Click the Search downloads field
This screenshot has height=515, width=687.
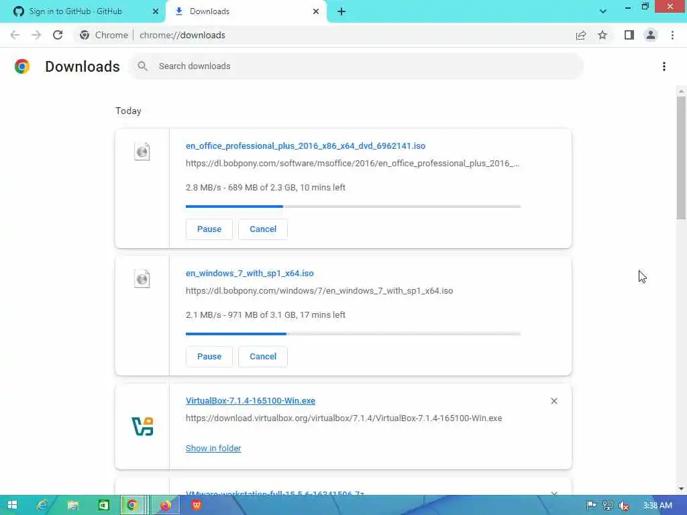point(356,66)
